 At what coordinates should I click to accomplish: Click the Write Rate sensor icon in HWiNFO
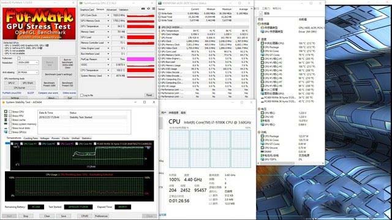[x=159, y=13]
